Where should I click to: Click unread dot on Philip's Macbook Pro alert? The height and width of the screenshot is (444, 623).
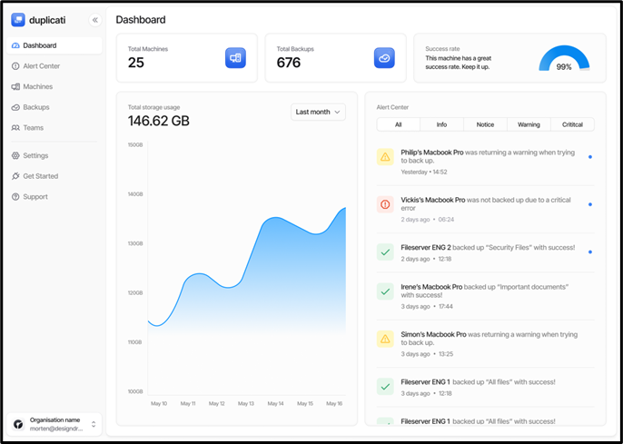click(x=590, y=157)
